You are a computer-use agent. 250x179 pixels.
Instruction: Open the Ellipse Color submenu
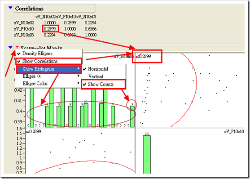click(49, 84)
